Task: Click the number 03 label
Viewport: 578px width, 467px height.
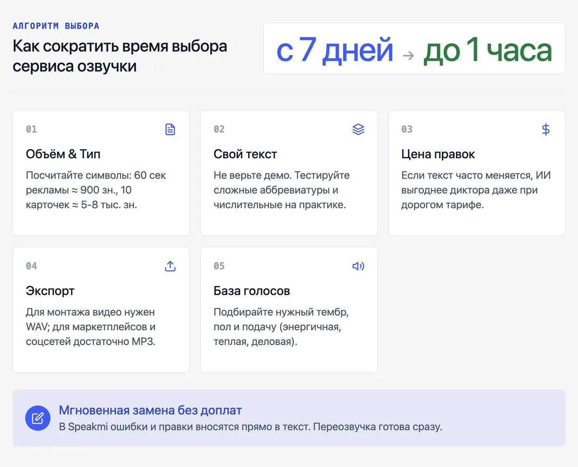Action: (x=407, y=129)
